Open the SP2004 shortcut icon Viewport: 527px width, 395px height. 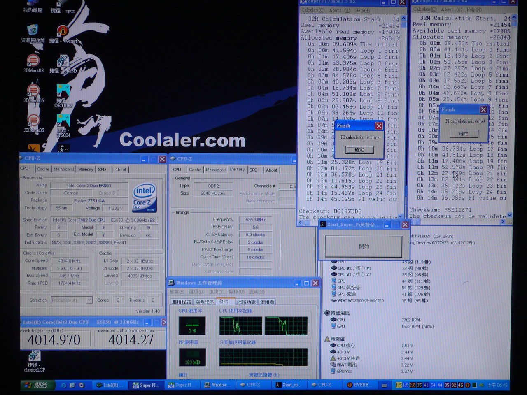(x=63, y=126)
